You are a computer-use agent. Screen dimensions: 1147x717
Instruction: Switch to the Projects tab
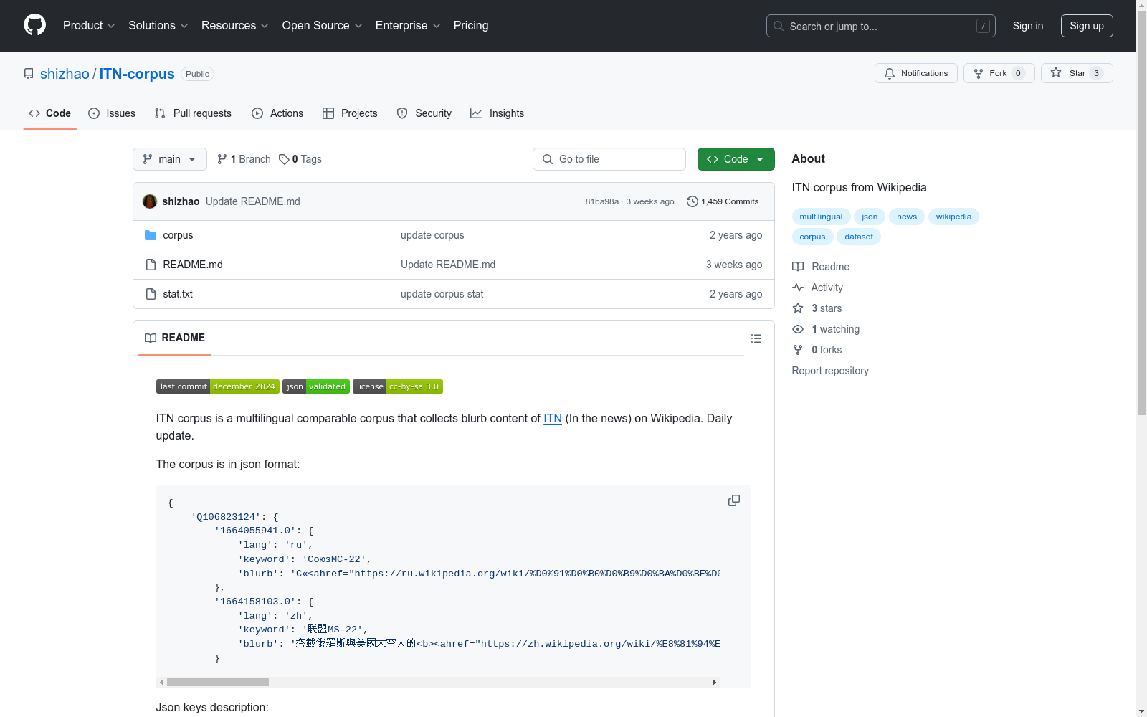(350, 113)
